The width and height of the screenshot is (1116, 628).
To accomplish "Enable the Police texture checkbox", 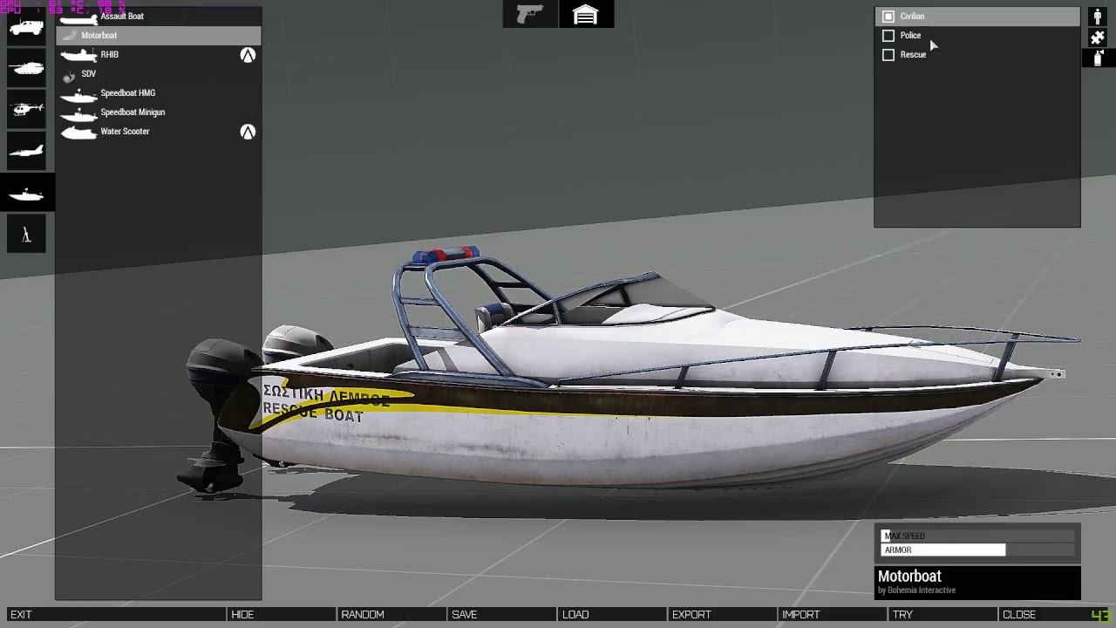I will tap(888, 36).
